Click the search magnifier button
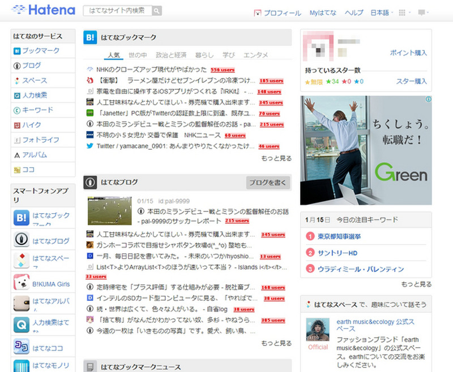This screenshot has width=453, height=372. click(x=157, y=11)
